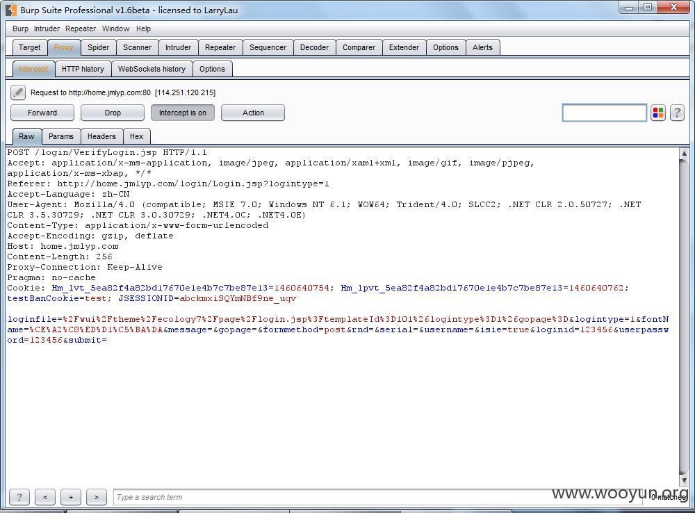
Task: Open the Repeater tool tab
Action: coord(220,47)
